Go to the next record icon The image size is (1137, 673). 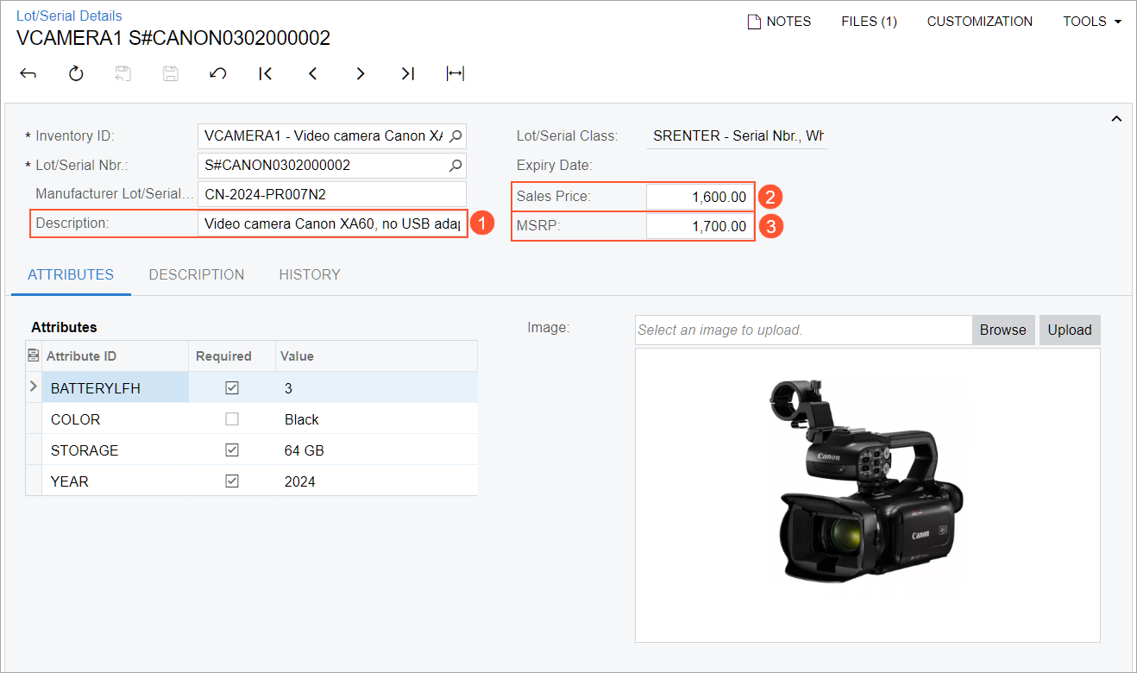pyautogui.click(x=361, y=74)
